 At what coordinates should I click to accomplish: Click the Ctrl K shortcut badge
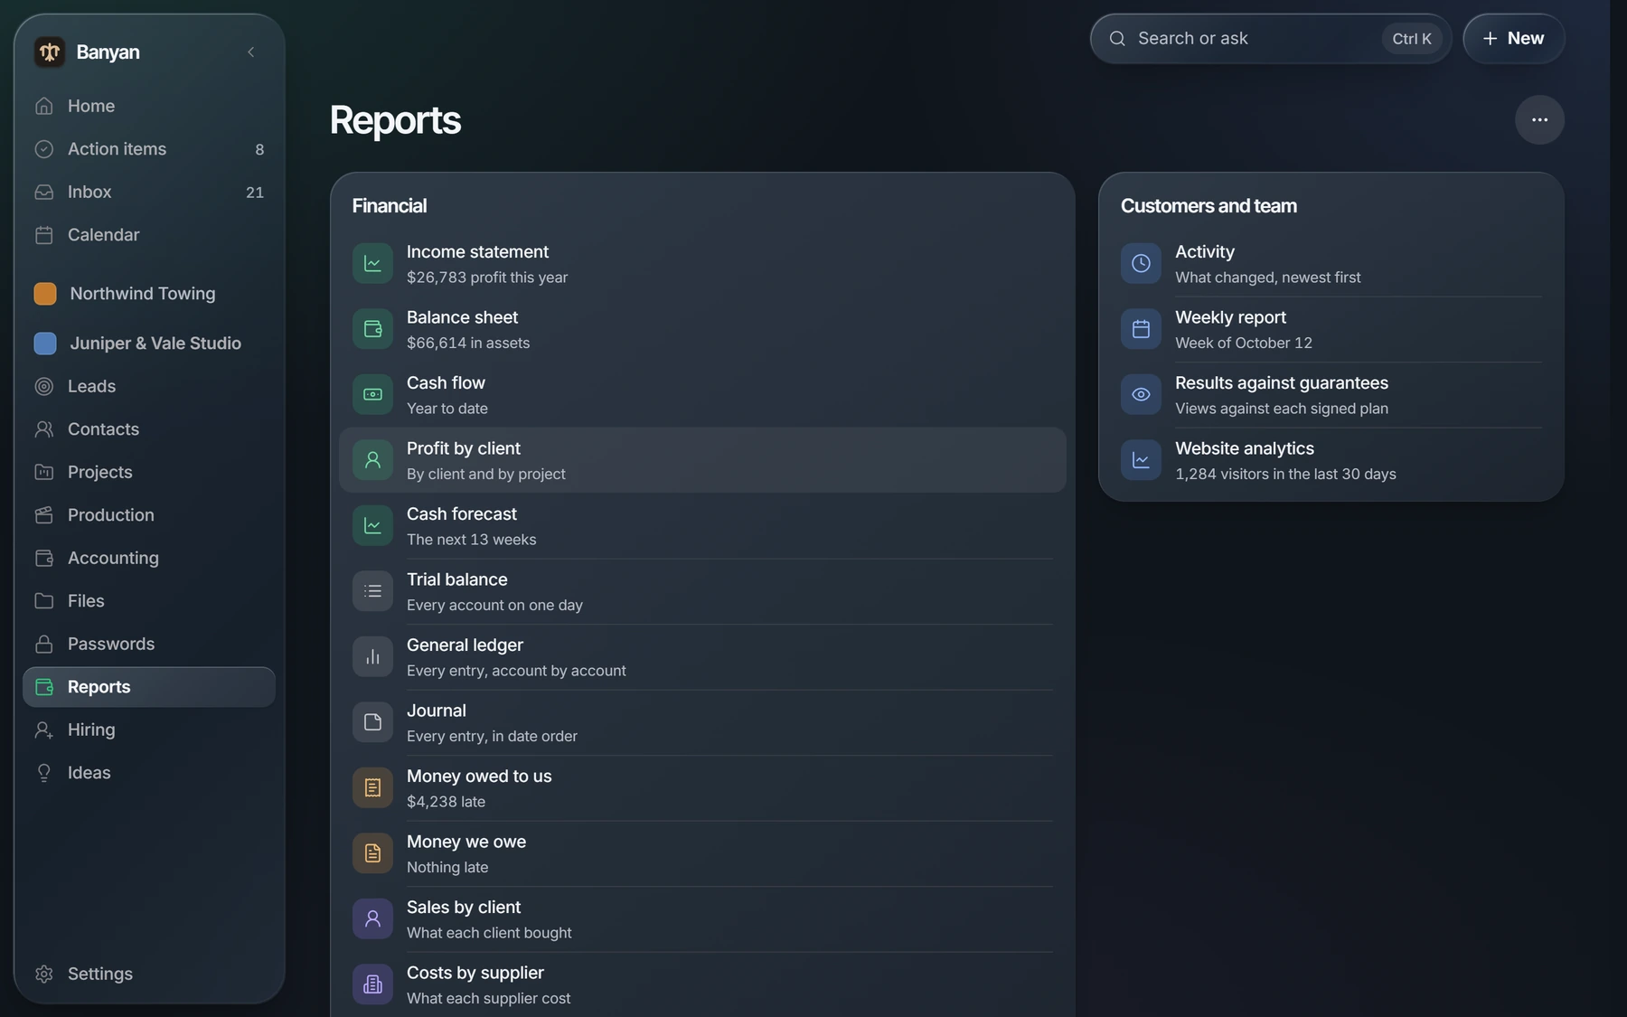click(x=1412, y=39)
